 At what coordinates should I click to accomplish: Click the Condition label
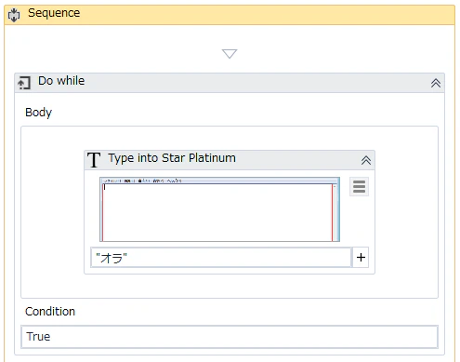click(x=50, y=311)
